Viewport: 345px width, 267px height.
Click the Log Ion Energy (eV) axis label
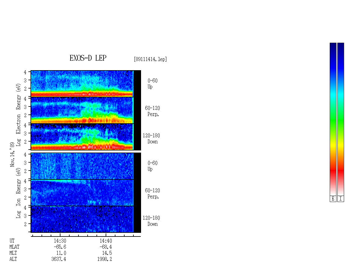click(18, 193)
